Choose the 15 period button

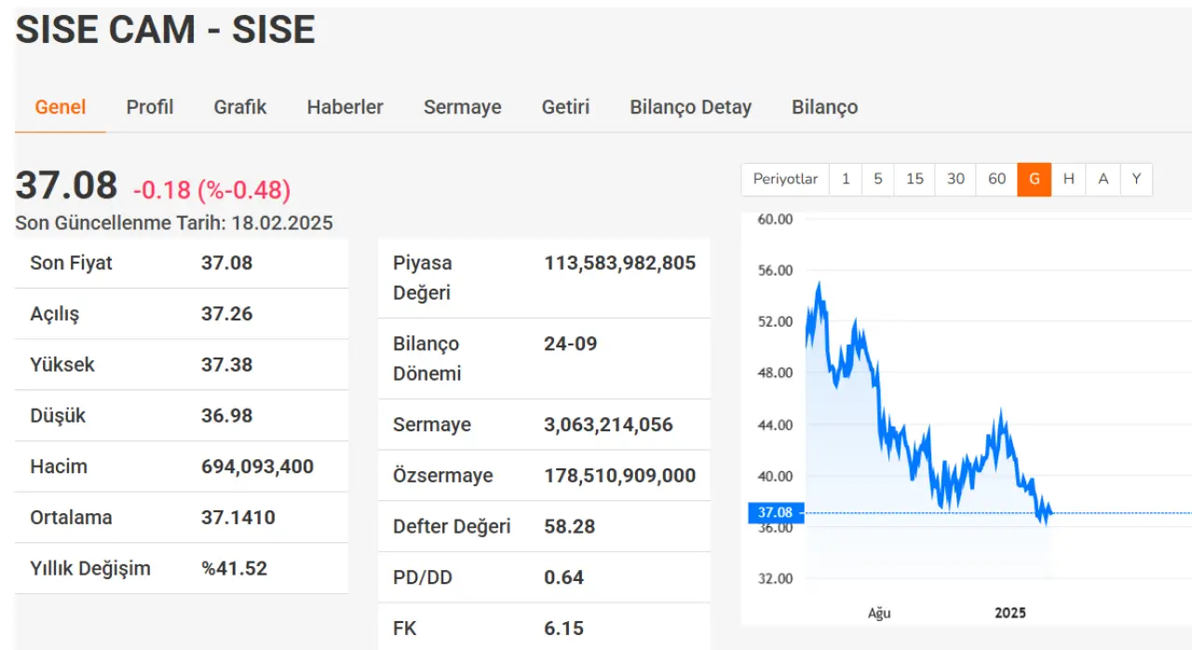(914, 179)
